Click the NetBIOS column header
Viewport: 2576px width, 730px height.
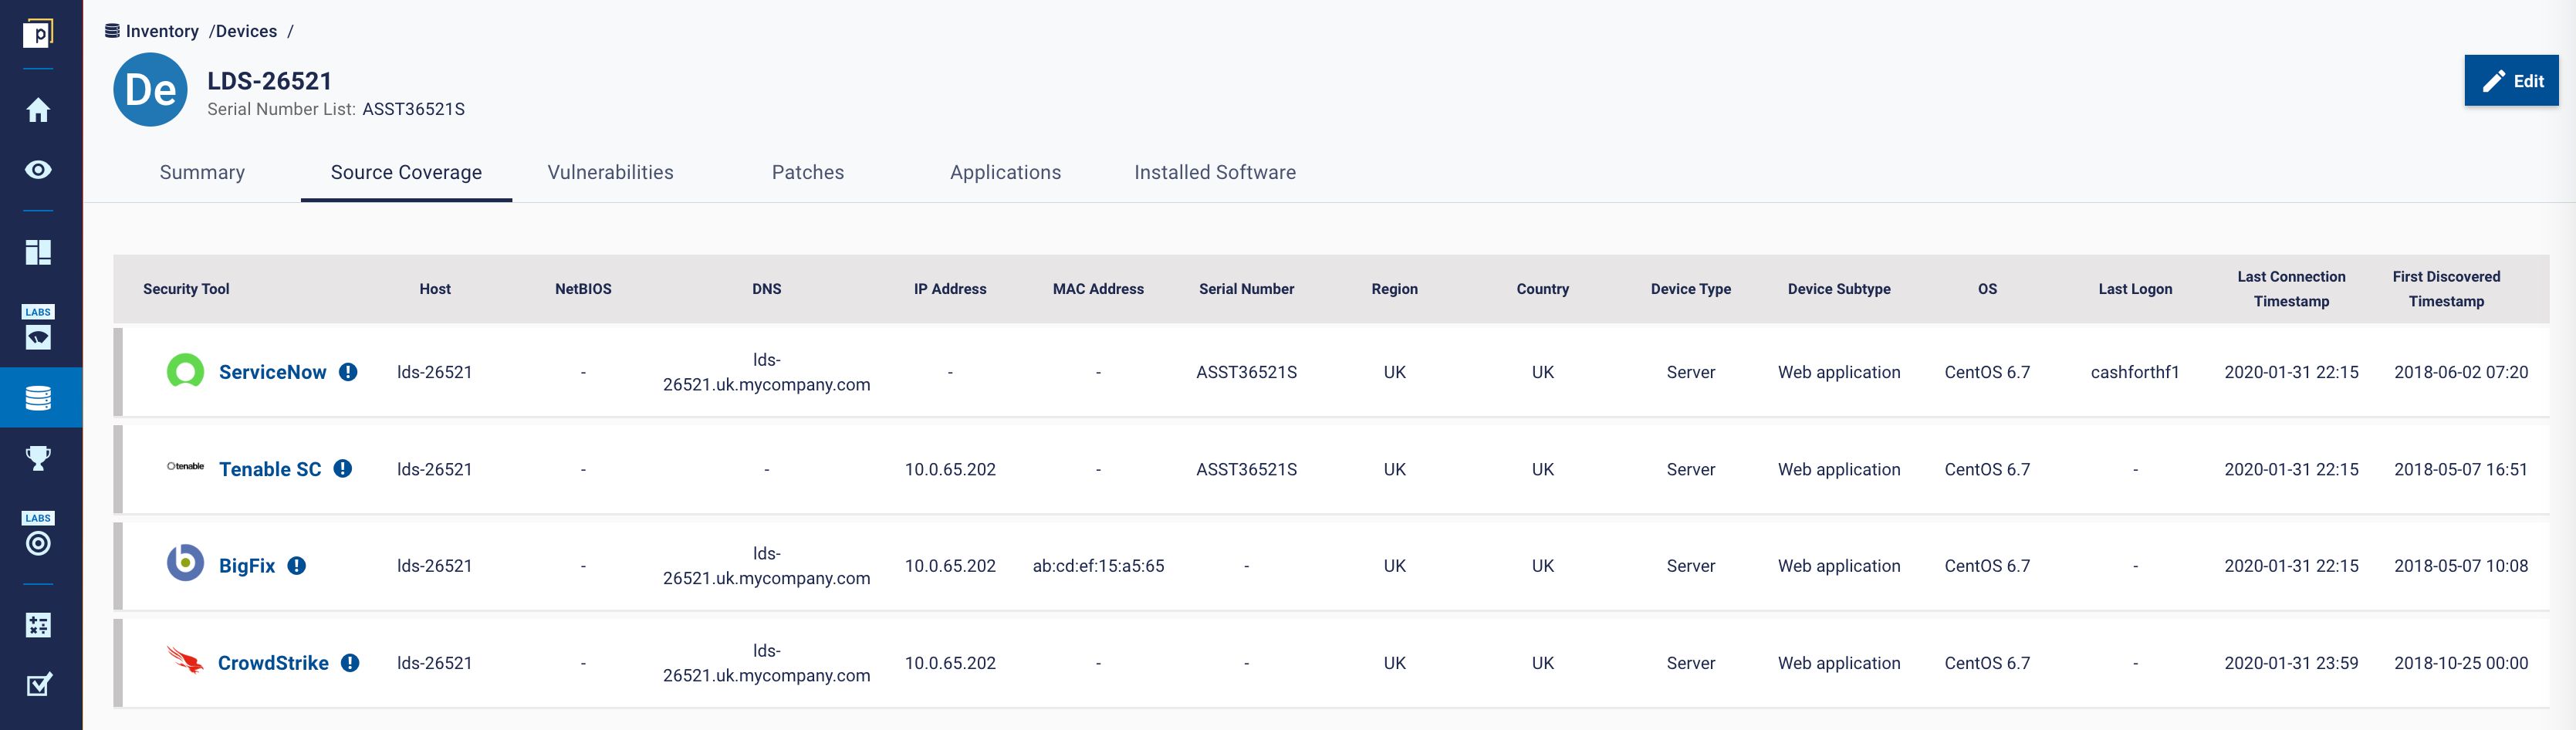(x=583, y=289)
